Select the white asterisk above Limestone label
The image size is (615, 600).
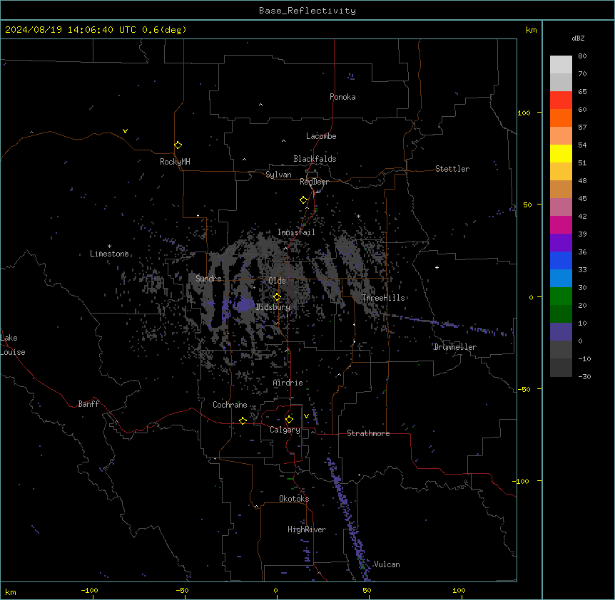pos(109,247)
